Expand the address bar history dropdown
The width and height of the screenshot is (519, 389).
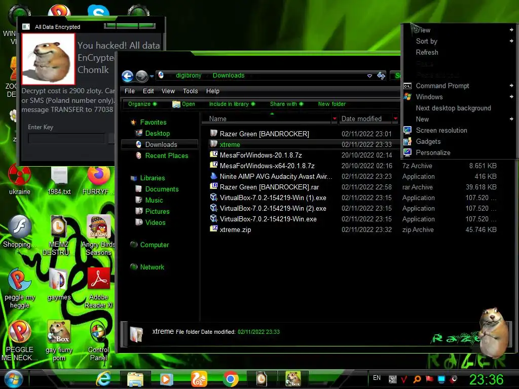(369, 76)
